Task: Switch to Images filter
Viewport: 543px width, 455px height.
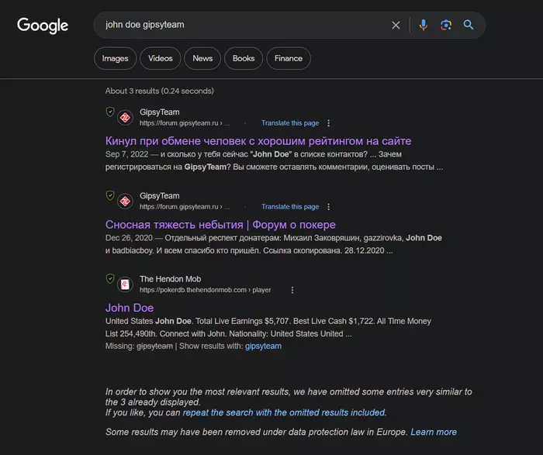Action: coord(115,58)
